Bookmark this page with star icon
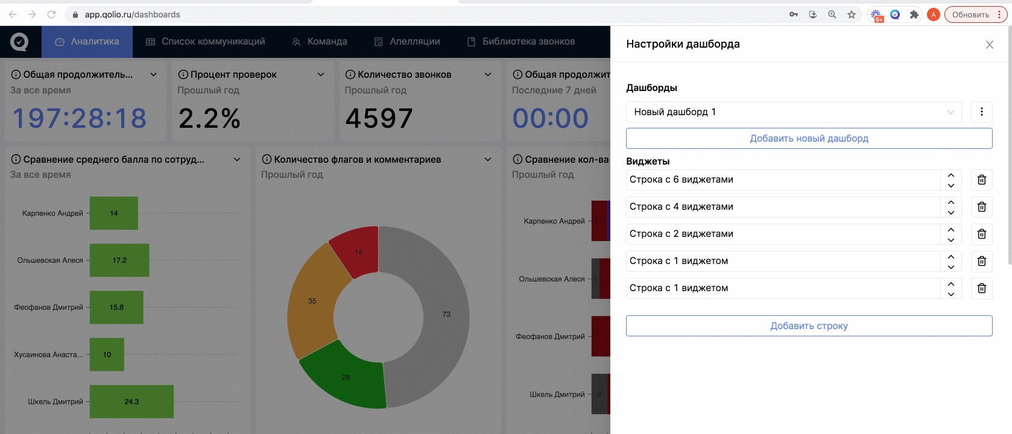1012x434 pixels. click(851, 14)
